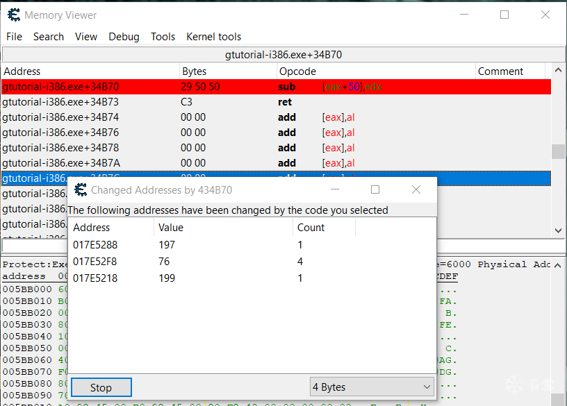Screen dimensions: 567x406
Task: Minimize the Memory Viewer window
Action: (464, 15)
